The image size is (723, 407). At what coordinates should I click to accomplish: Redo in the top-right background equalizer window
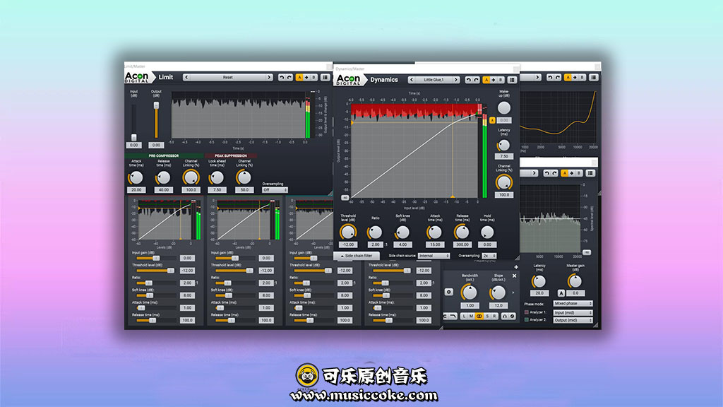[558, 78]
